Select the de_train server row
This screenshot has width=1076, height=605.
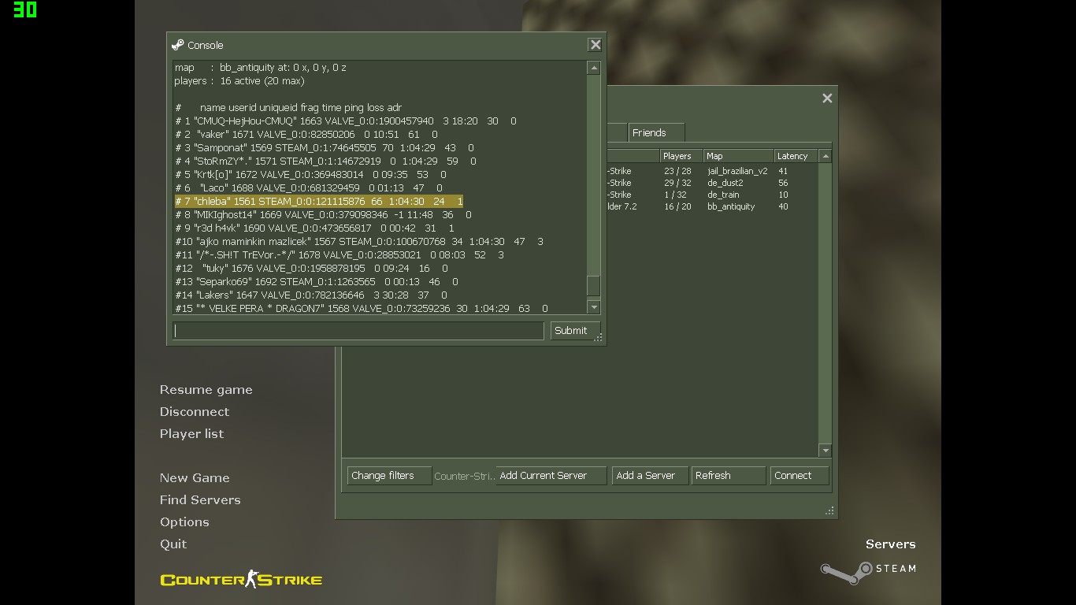(x=712, y=195)
